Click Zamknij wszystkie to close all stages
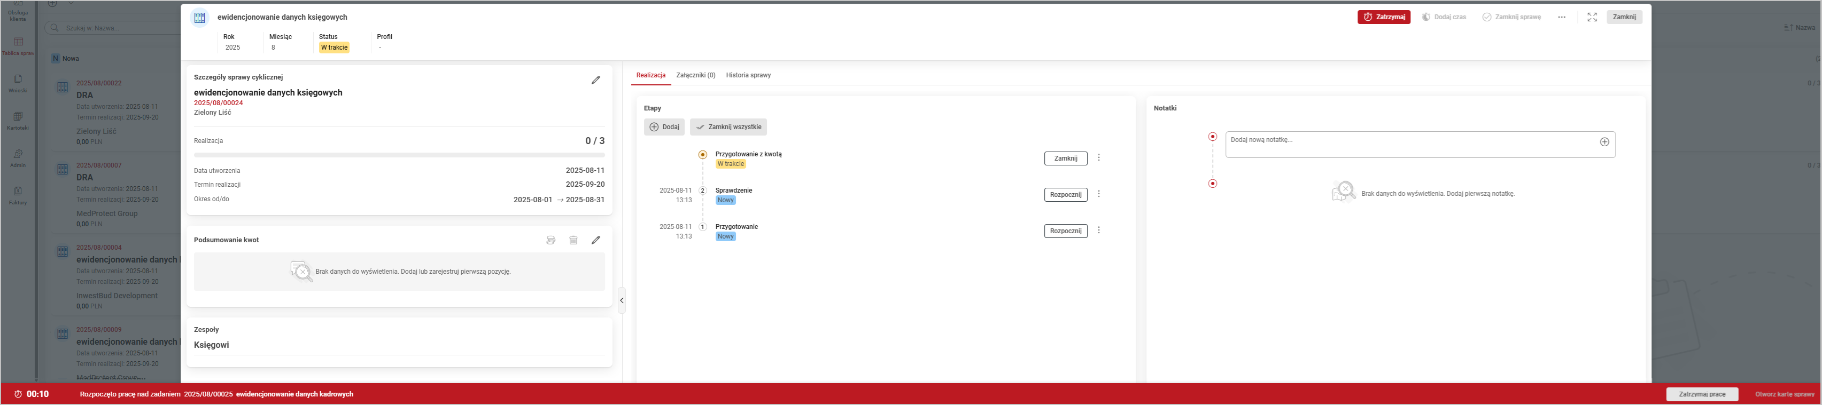Screen dimensions: 1822x405 tap(728, 127)
